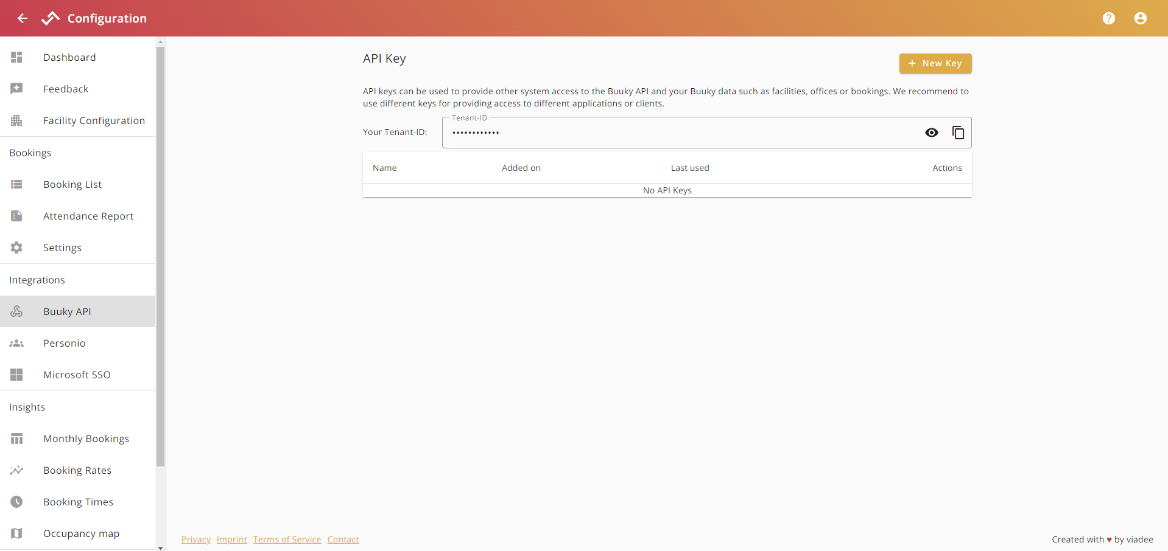The height and width of the screenshot is (551, 1168).
Task: Click the Last used column header
Action: [x=690, y=168]
